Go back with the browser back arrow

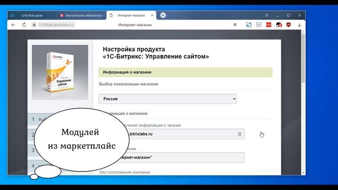[13, 25]
